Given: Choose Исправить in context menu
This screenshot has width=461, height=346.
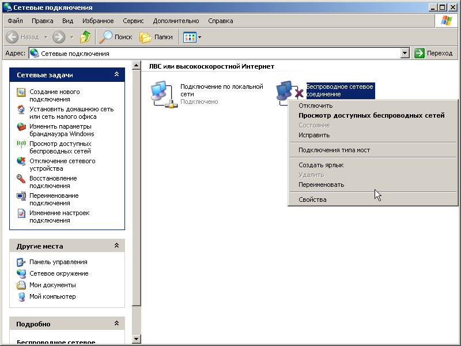Looking at the screenshot, I should coord(373,135).
